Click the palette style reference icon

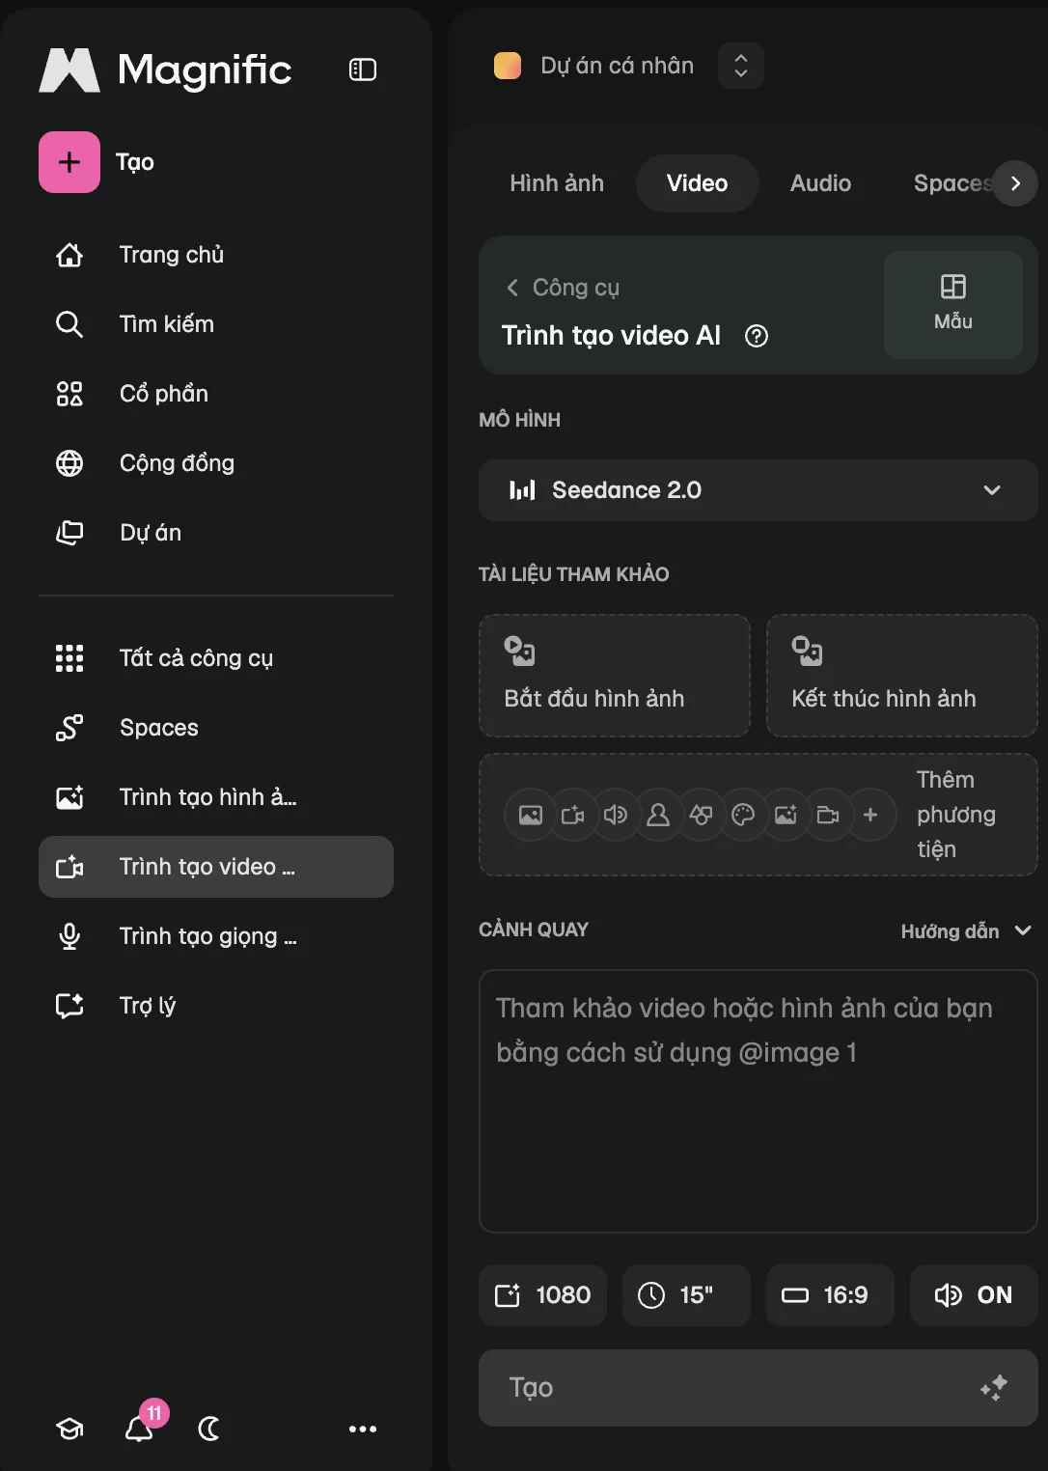coord(743,815)
